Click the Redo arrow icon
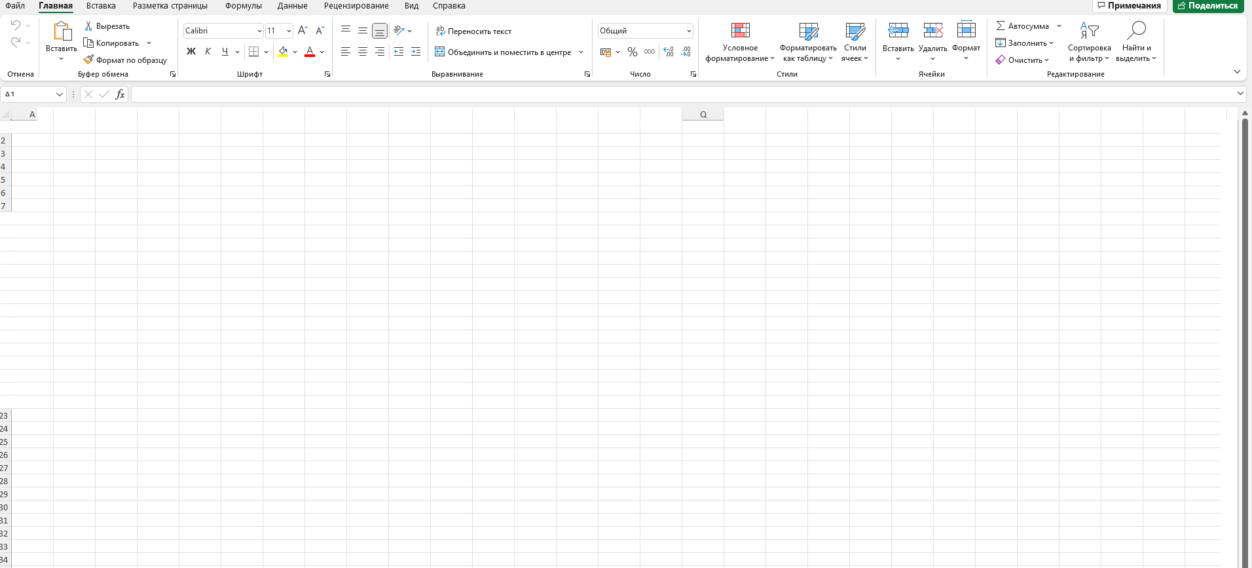The image size is (1252, 568). coord(16,43)
